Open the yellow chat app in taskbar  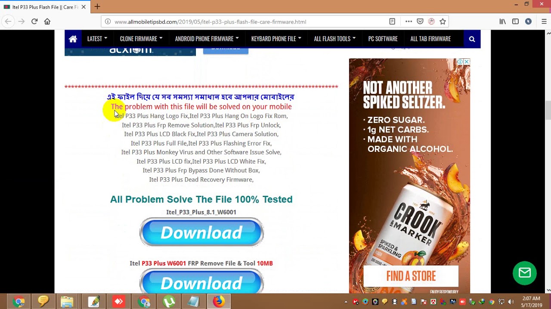pos(43,302)
